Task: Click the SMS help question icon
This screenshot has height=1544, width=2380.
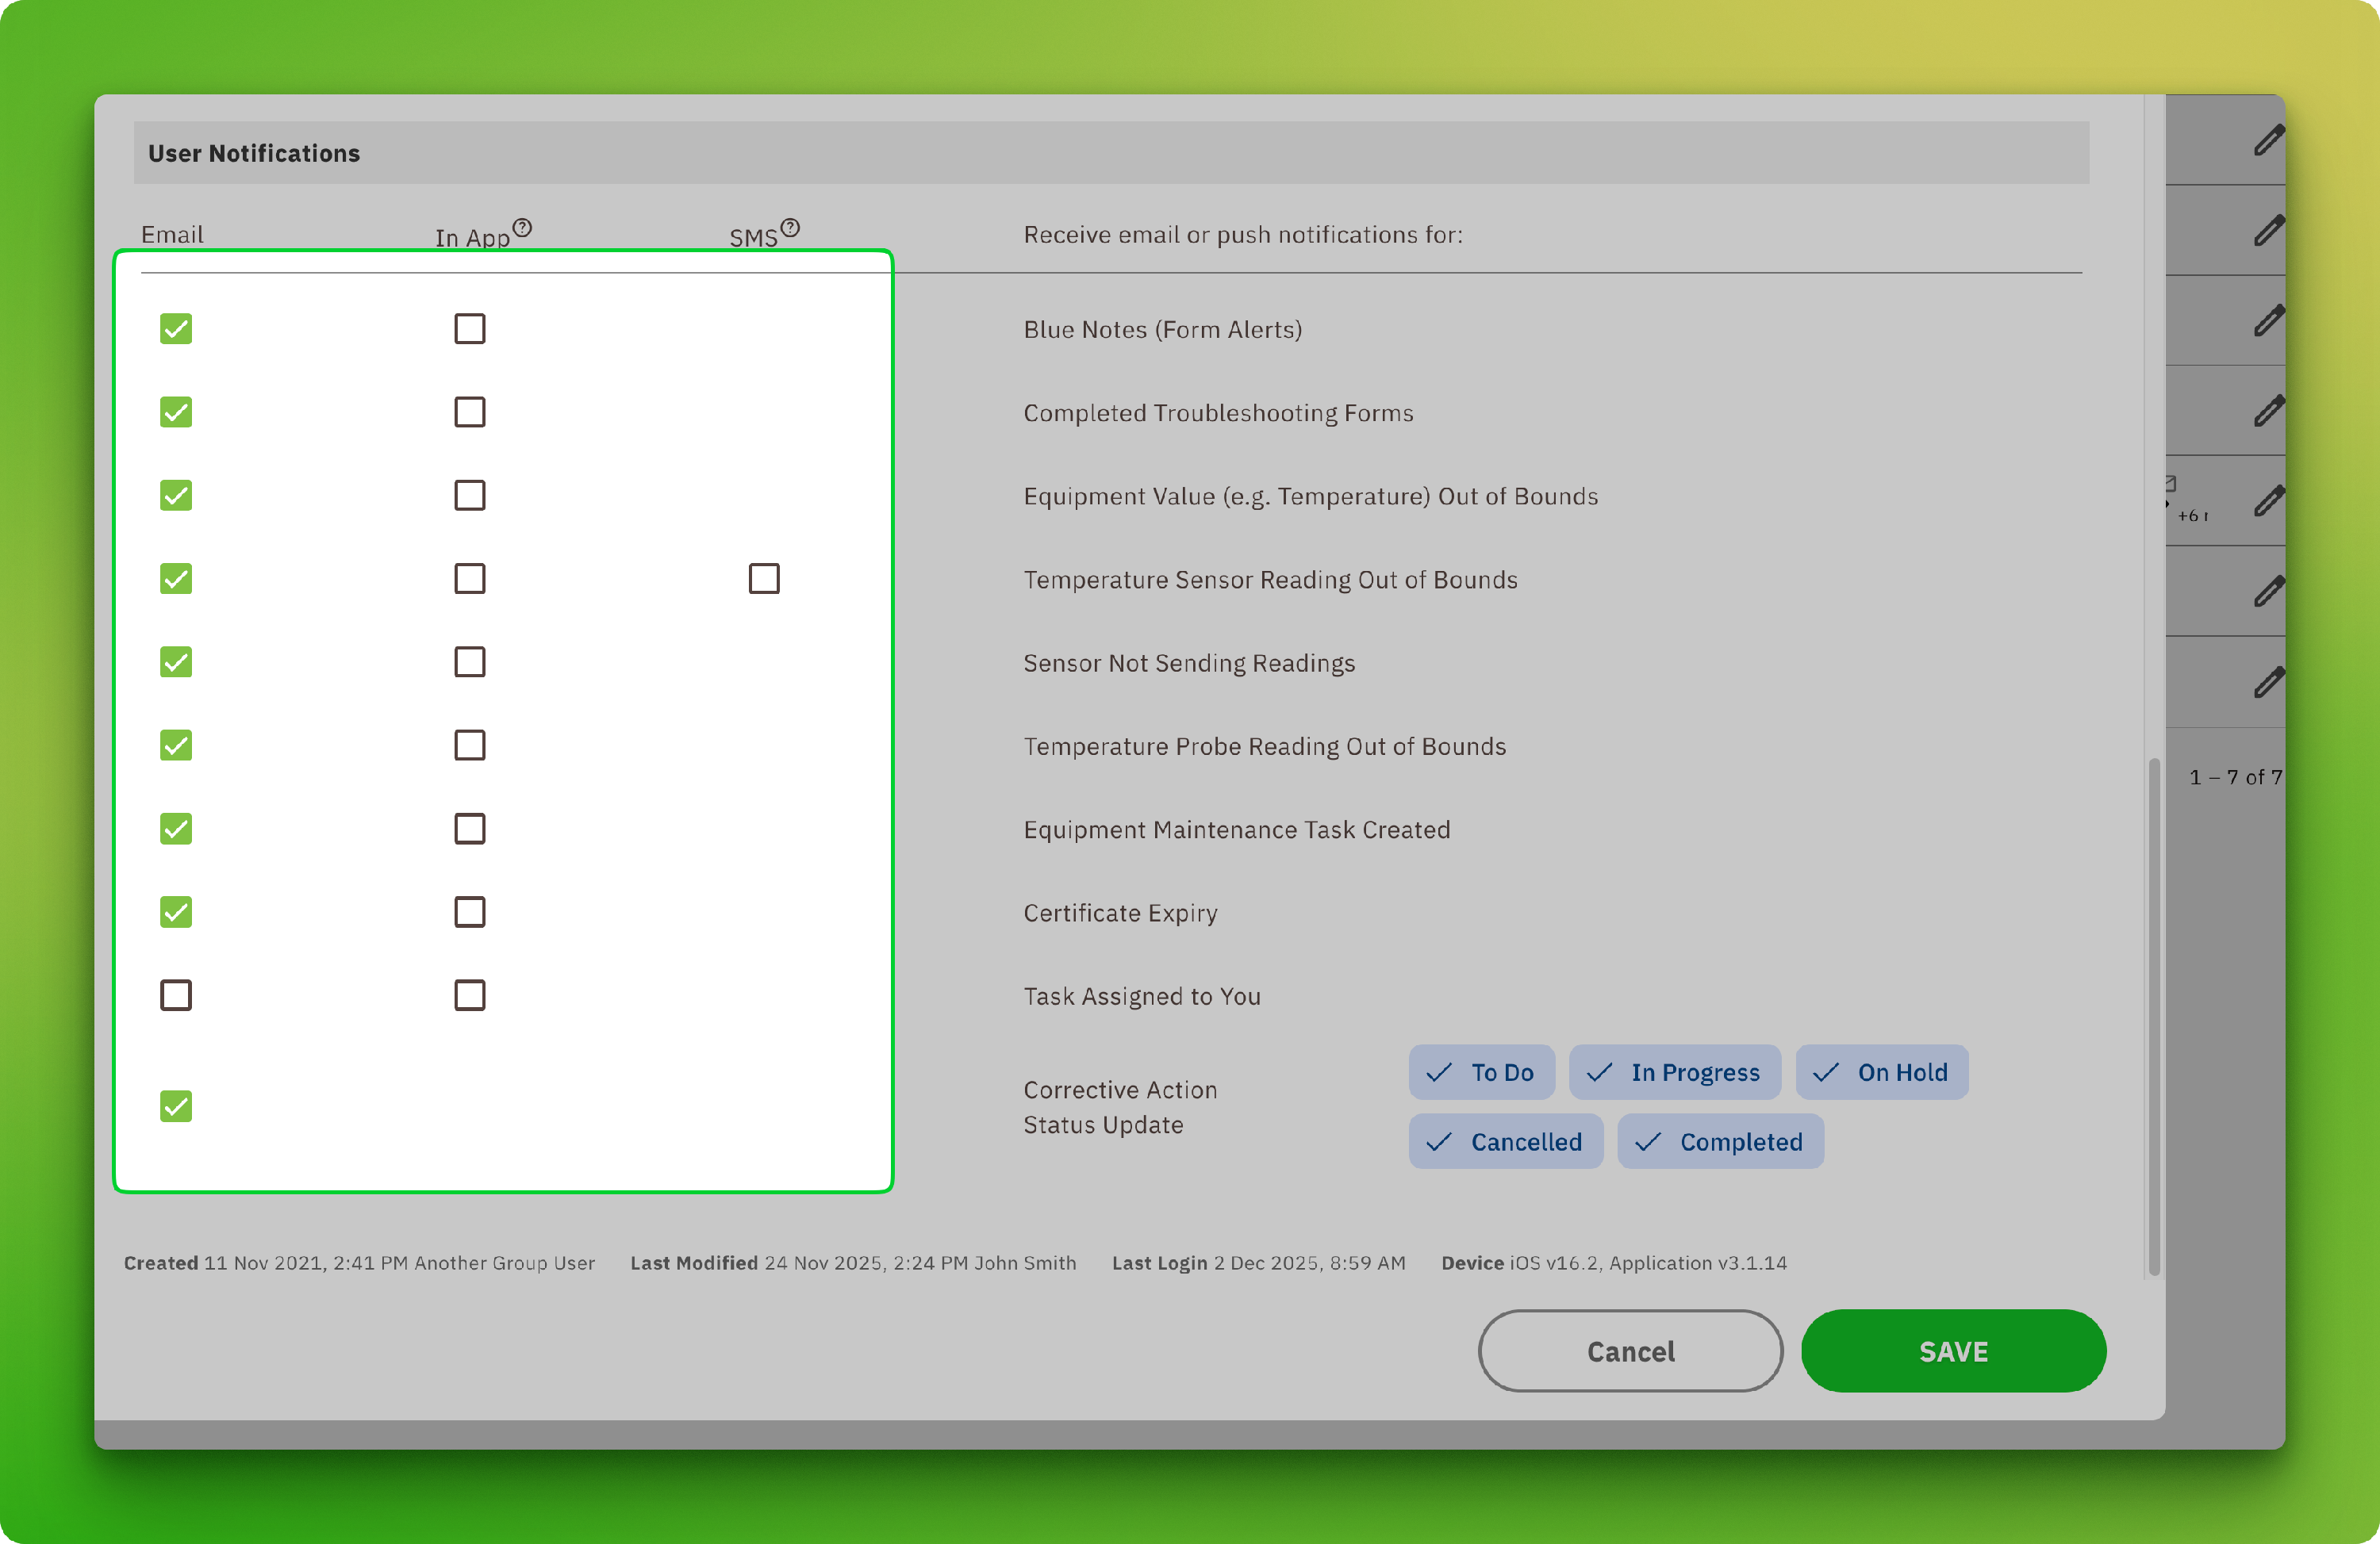Action: tap(790, 228)
